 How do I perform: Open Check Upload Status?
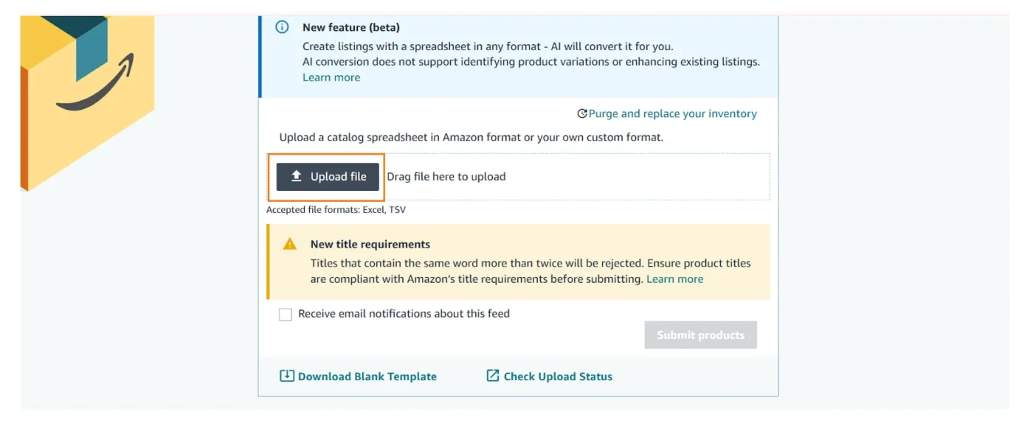pos(557,376)
